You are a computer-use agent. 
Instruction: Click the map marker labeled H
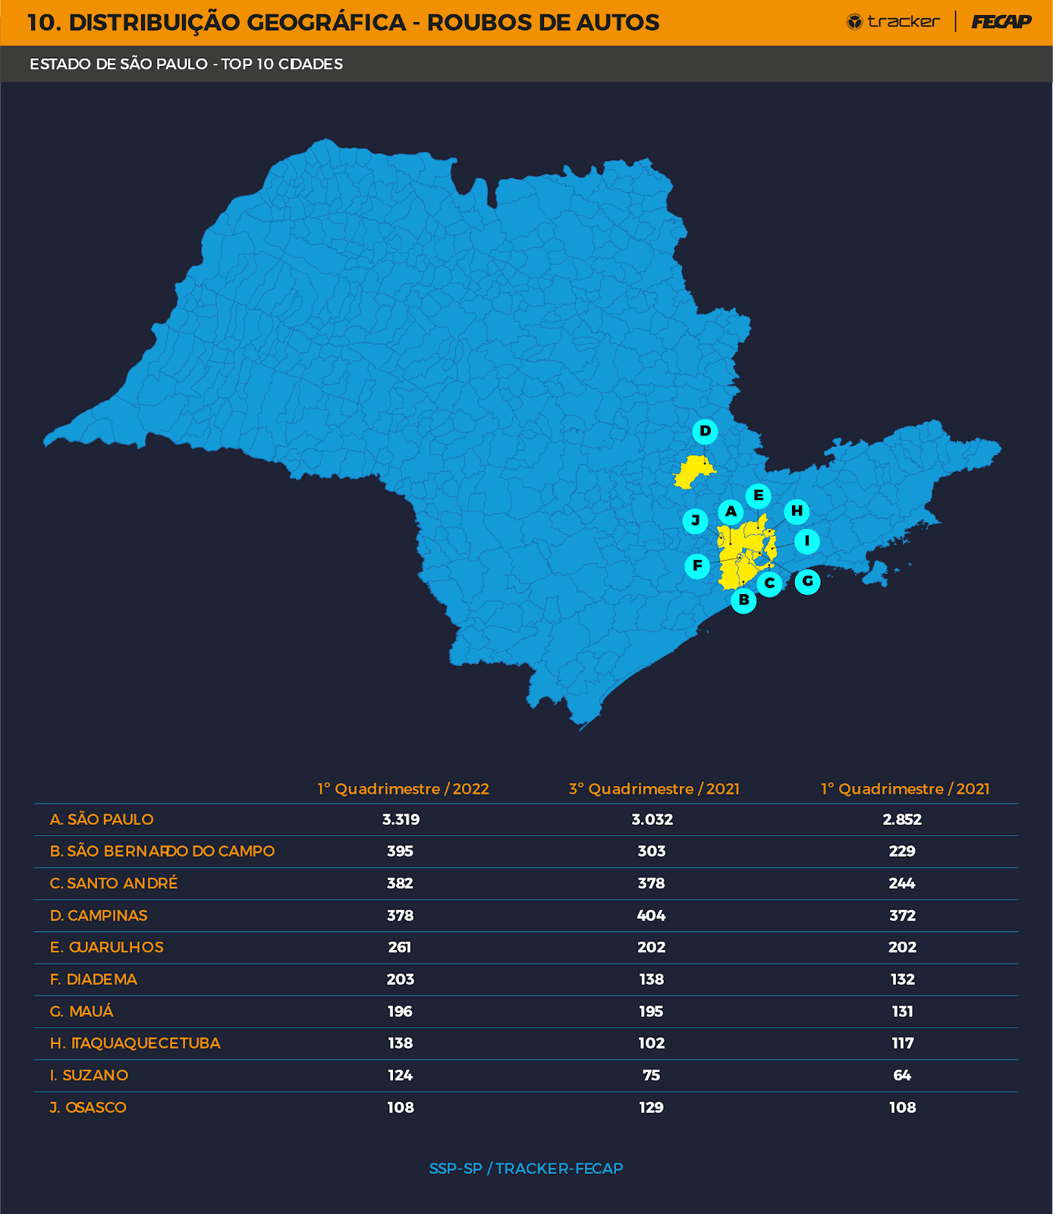[797, 511]
